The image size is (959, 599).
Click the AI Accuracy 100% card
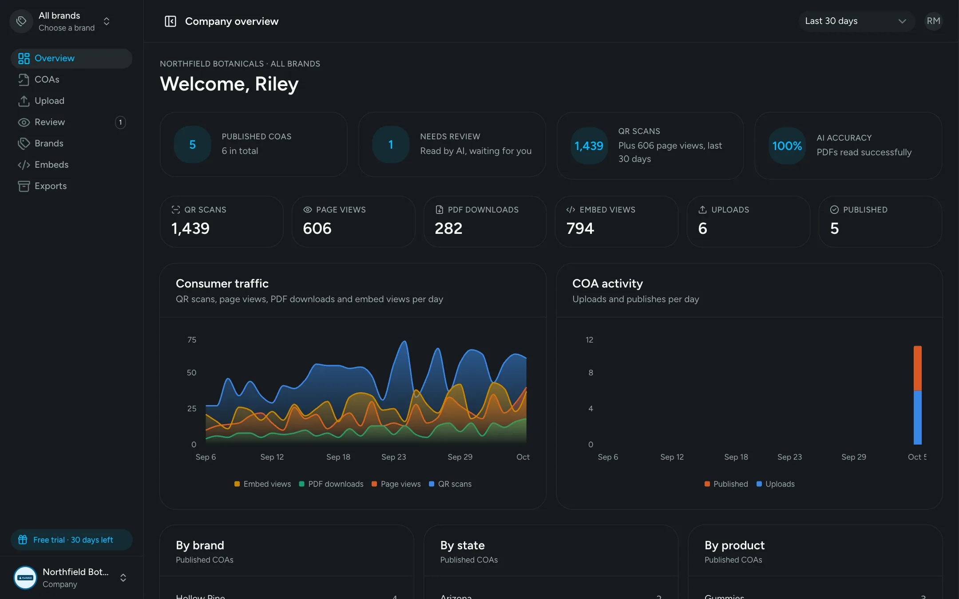848,146
